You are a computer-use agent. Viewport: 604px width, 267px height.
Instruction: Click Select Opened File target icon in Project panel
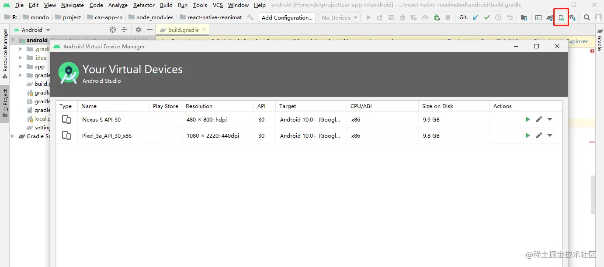(x=113, y=30)
